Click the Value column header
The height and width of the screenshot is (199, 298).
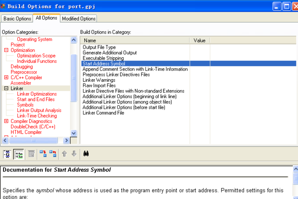(x=200, y=40)
